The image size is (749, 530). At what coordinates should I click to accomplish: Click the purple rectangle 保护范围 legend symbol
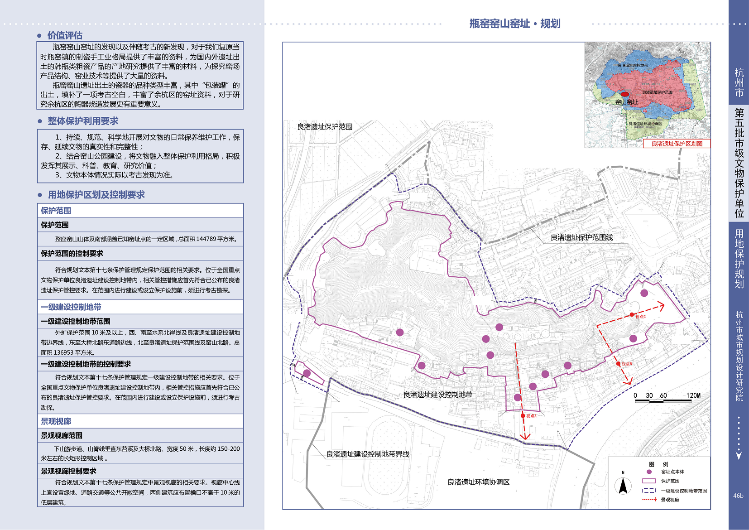point(649,481)
